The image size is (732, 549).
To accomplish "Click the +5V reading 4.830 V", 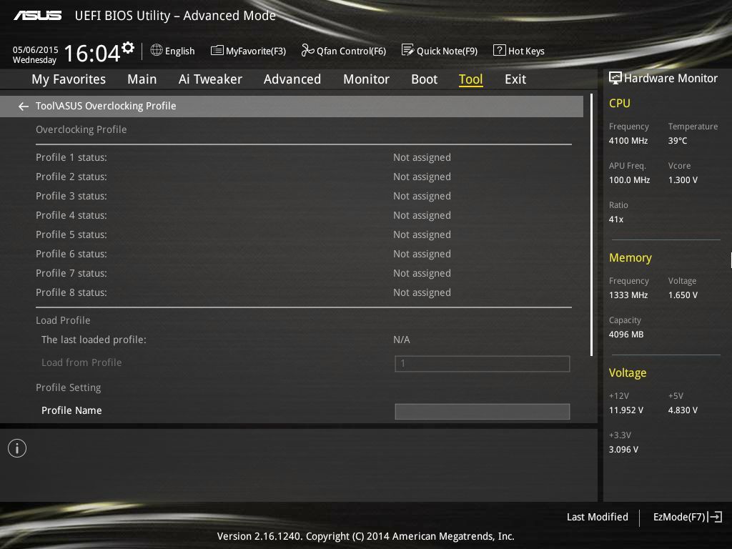I will coord(683,410).
